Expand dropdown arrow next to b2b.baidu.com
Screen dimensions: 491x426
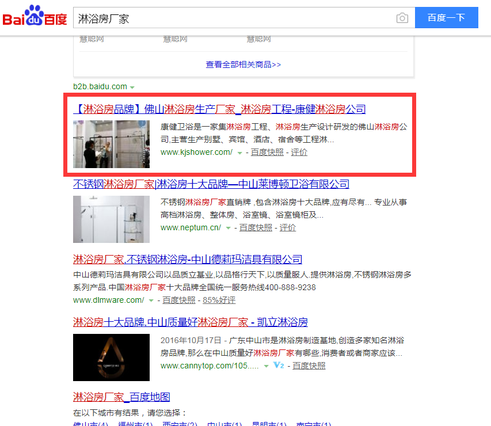132,88
